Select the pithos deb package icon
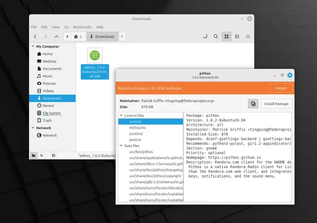The height and width of the screenshot is (223, 317). [95, 55]
